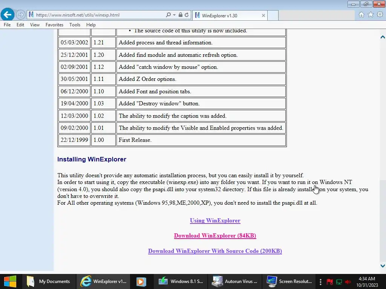Click the security lock icon

pos(181,15)
